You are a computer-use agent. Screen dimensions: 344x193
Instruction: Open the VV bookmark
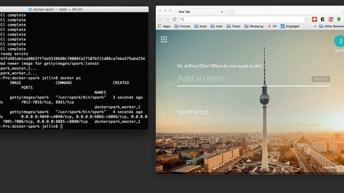(x=272, y=26)
